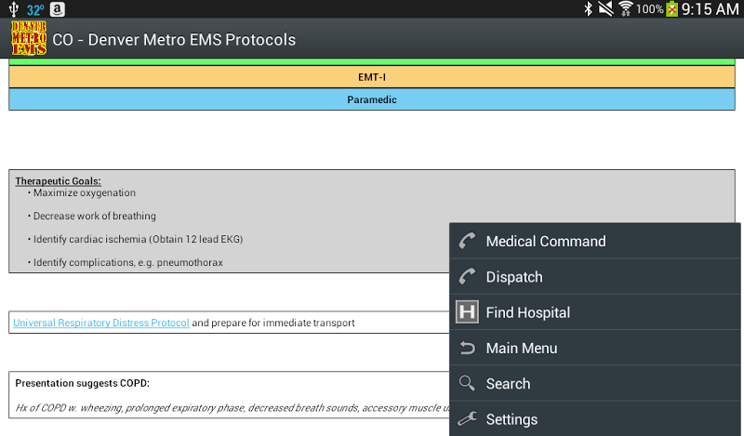Tap the hospital H icon

coord(467,312)
